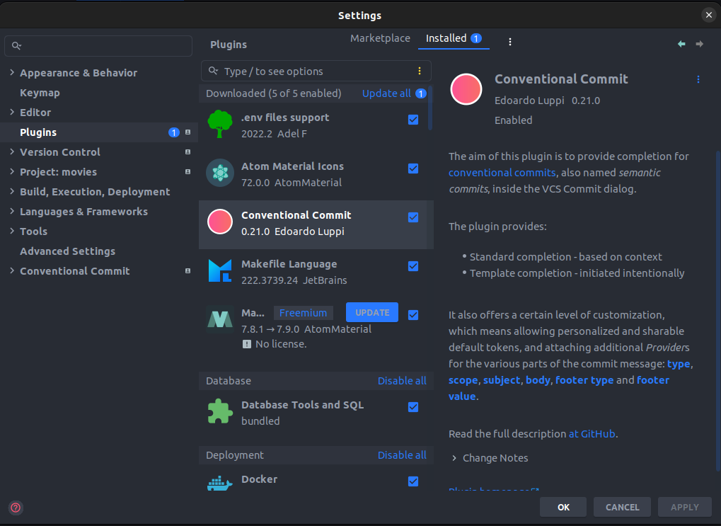This screenshot has height=526, width=721.
Task: Click the footer type link
Action: click(584, 380)
